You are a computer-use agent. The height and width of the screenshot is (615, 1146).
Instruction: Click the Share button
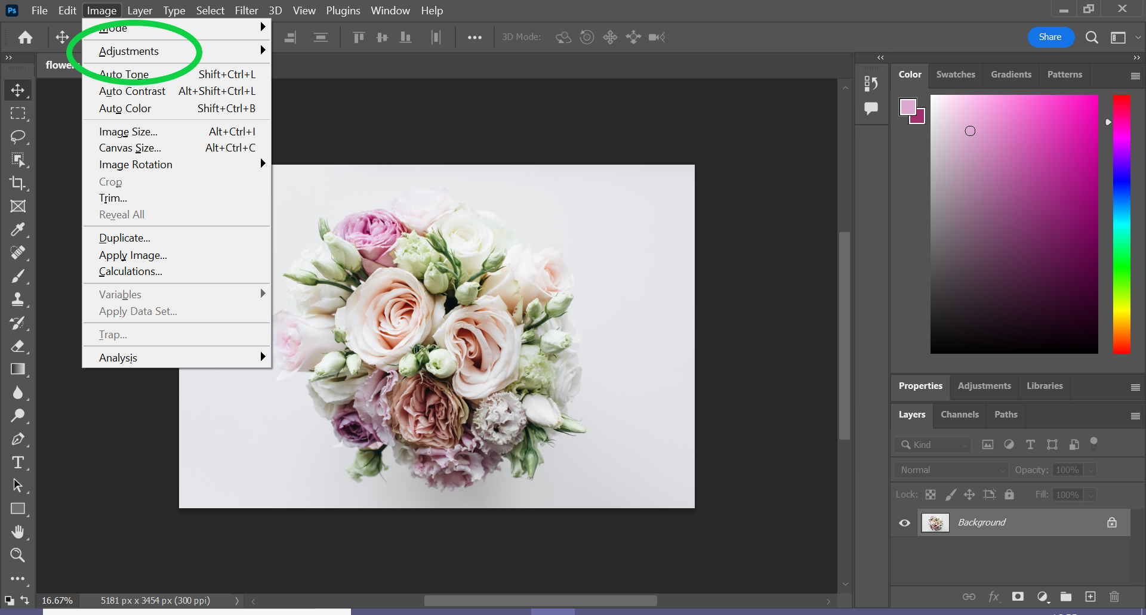[1050, 37]
